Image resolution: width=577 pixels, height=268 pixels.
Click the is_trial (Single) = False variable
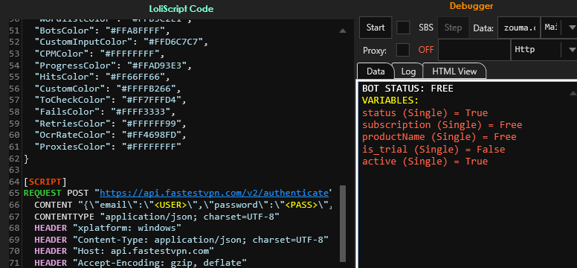tap(433, 150)
